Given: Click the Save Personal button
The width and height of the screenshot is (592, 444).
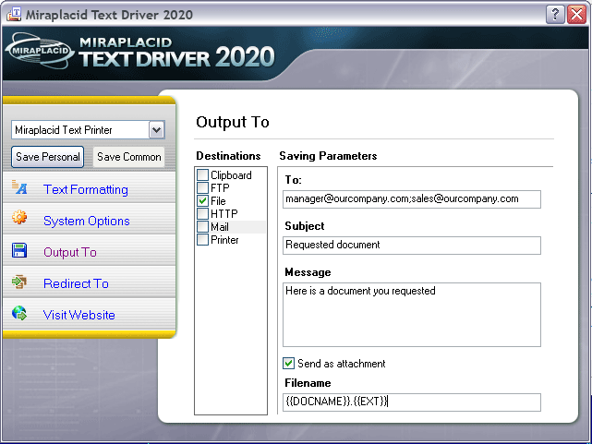Looking at the screenshot, I should click(x=48, y=157).
